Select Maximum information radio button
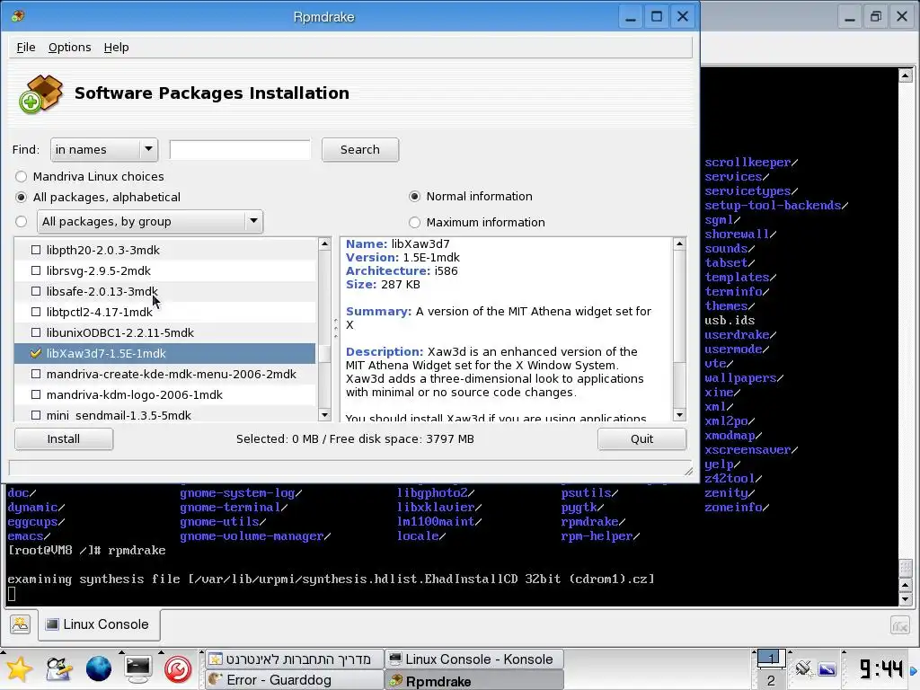 [x=415, y=223]
